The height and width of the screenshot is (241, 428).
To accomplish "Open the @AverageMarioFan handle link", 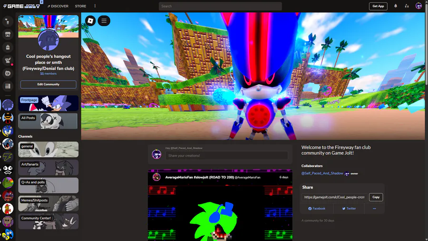I will tap(248, 177).
